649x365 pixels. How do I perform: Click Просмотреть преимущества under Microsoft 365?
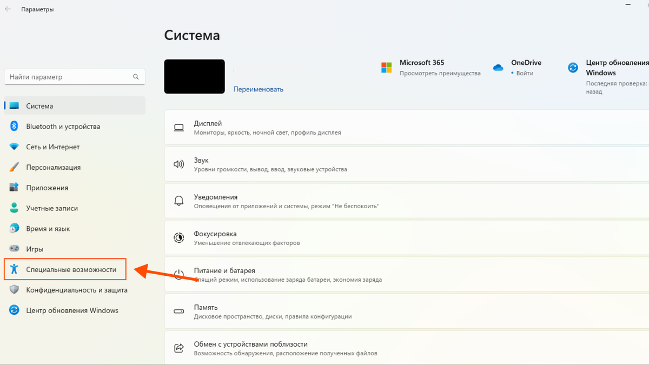(x=440, y=73)
